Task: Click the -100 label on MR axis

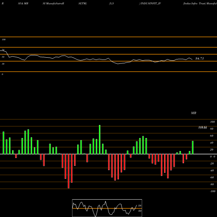Action: [213, 191]
